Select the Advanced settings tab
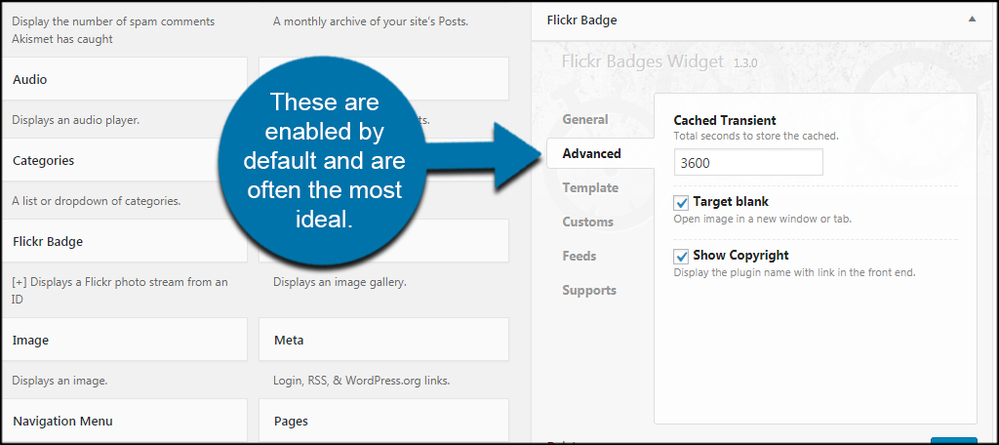 591,153
